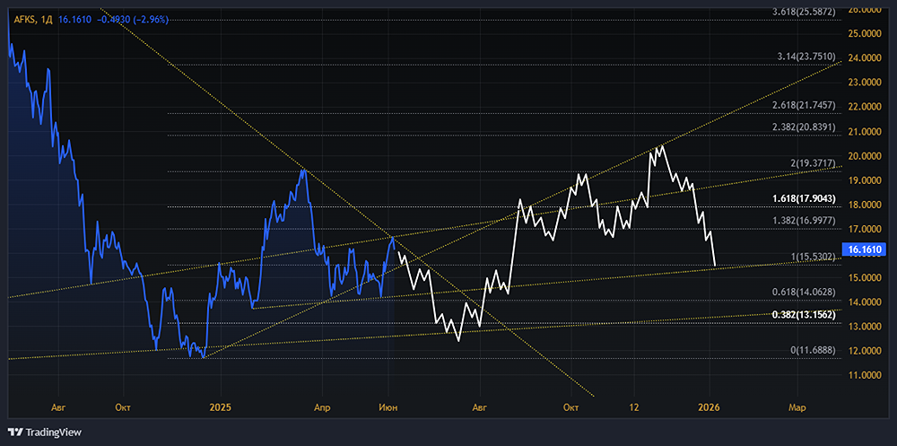This screenshot has width=897, height=446.
Task: Click the AFKS ticker symbol label
Action: click(24, 20)
